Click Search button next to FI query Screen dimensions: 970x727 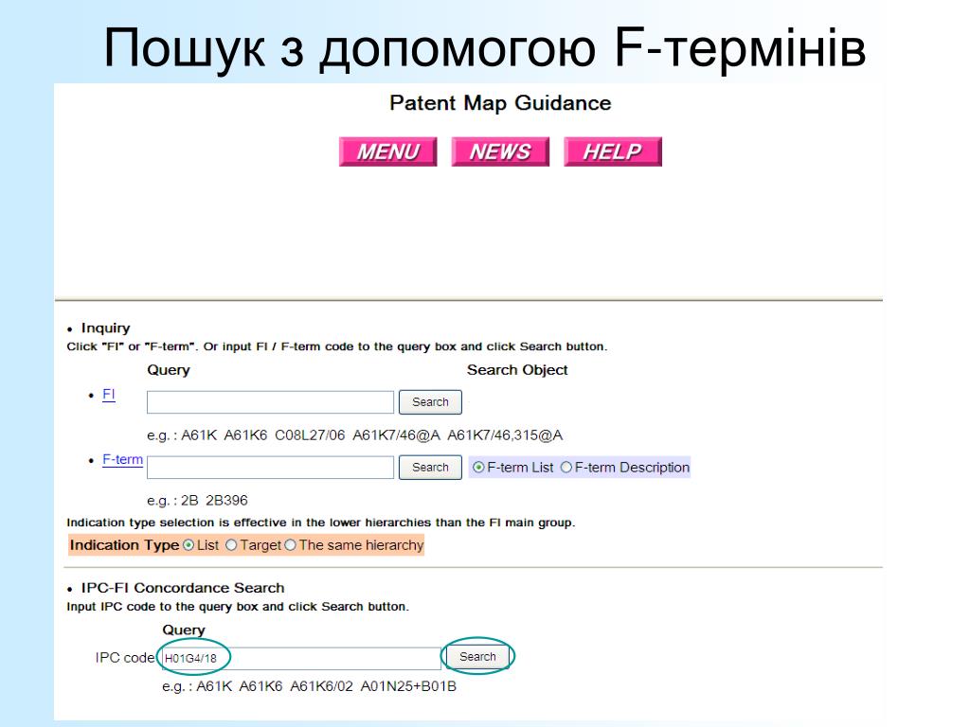(x=430, y=401)
